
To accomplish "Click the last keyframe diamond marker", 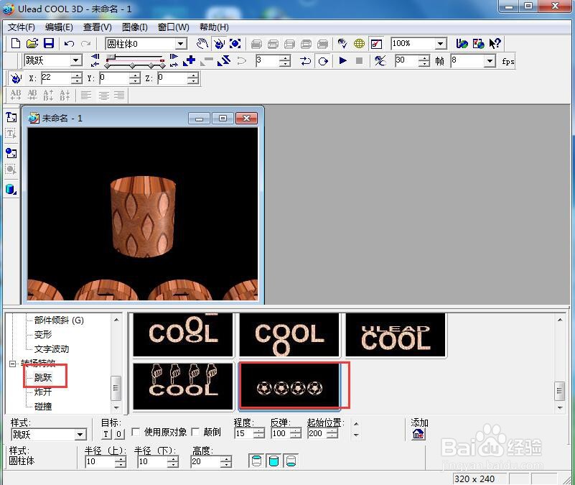I will (x=162, y=65).
